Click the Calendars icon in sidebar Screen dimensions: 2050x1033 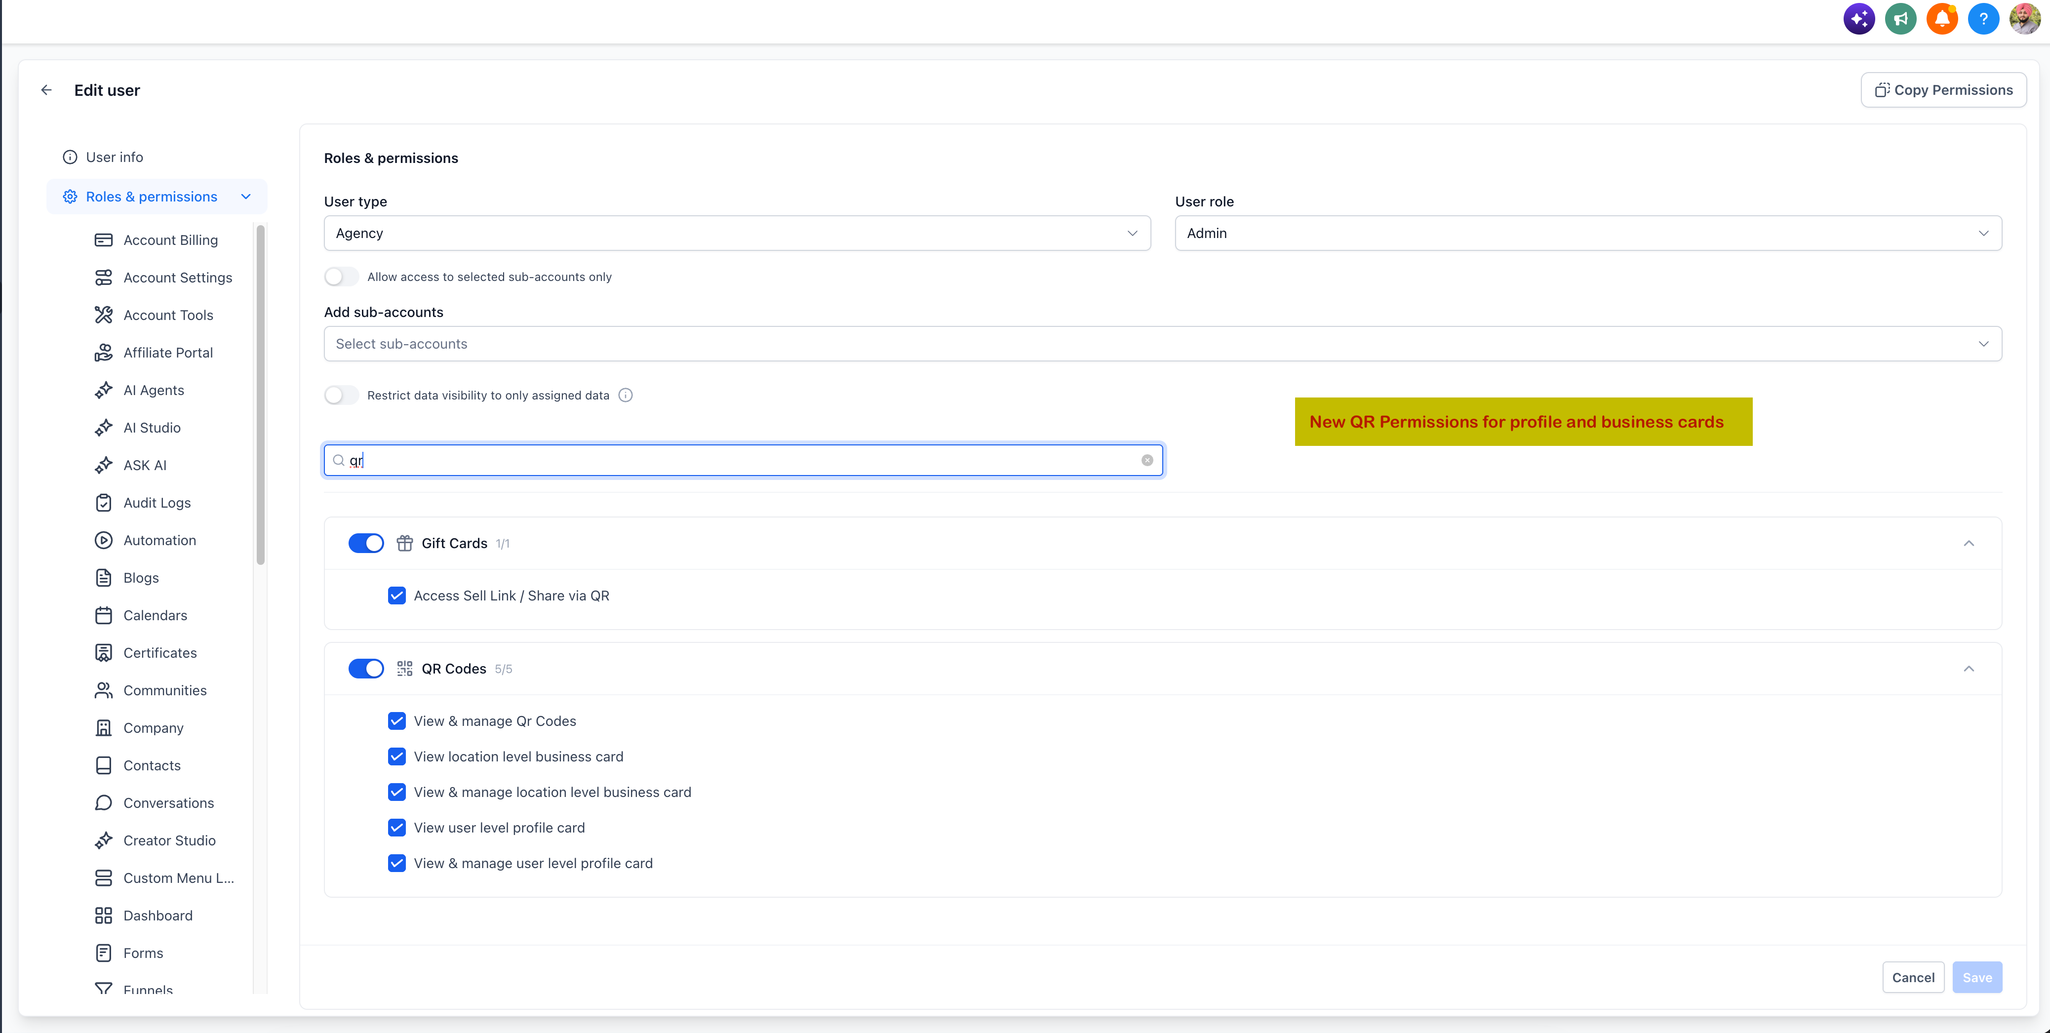(104, 615)
